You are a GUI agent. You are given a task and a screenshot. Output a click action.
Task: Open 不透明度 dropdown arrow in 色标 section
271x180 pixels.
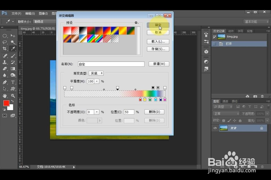tap(97, 112)
